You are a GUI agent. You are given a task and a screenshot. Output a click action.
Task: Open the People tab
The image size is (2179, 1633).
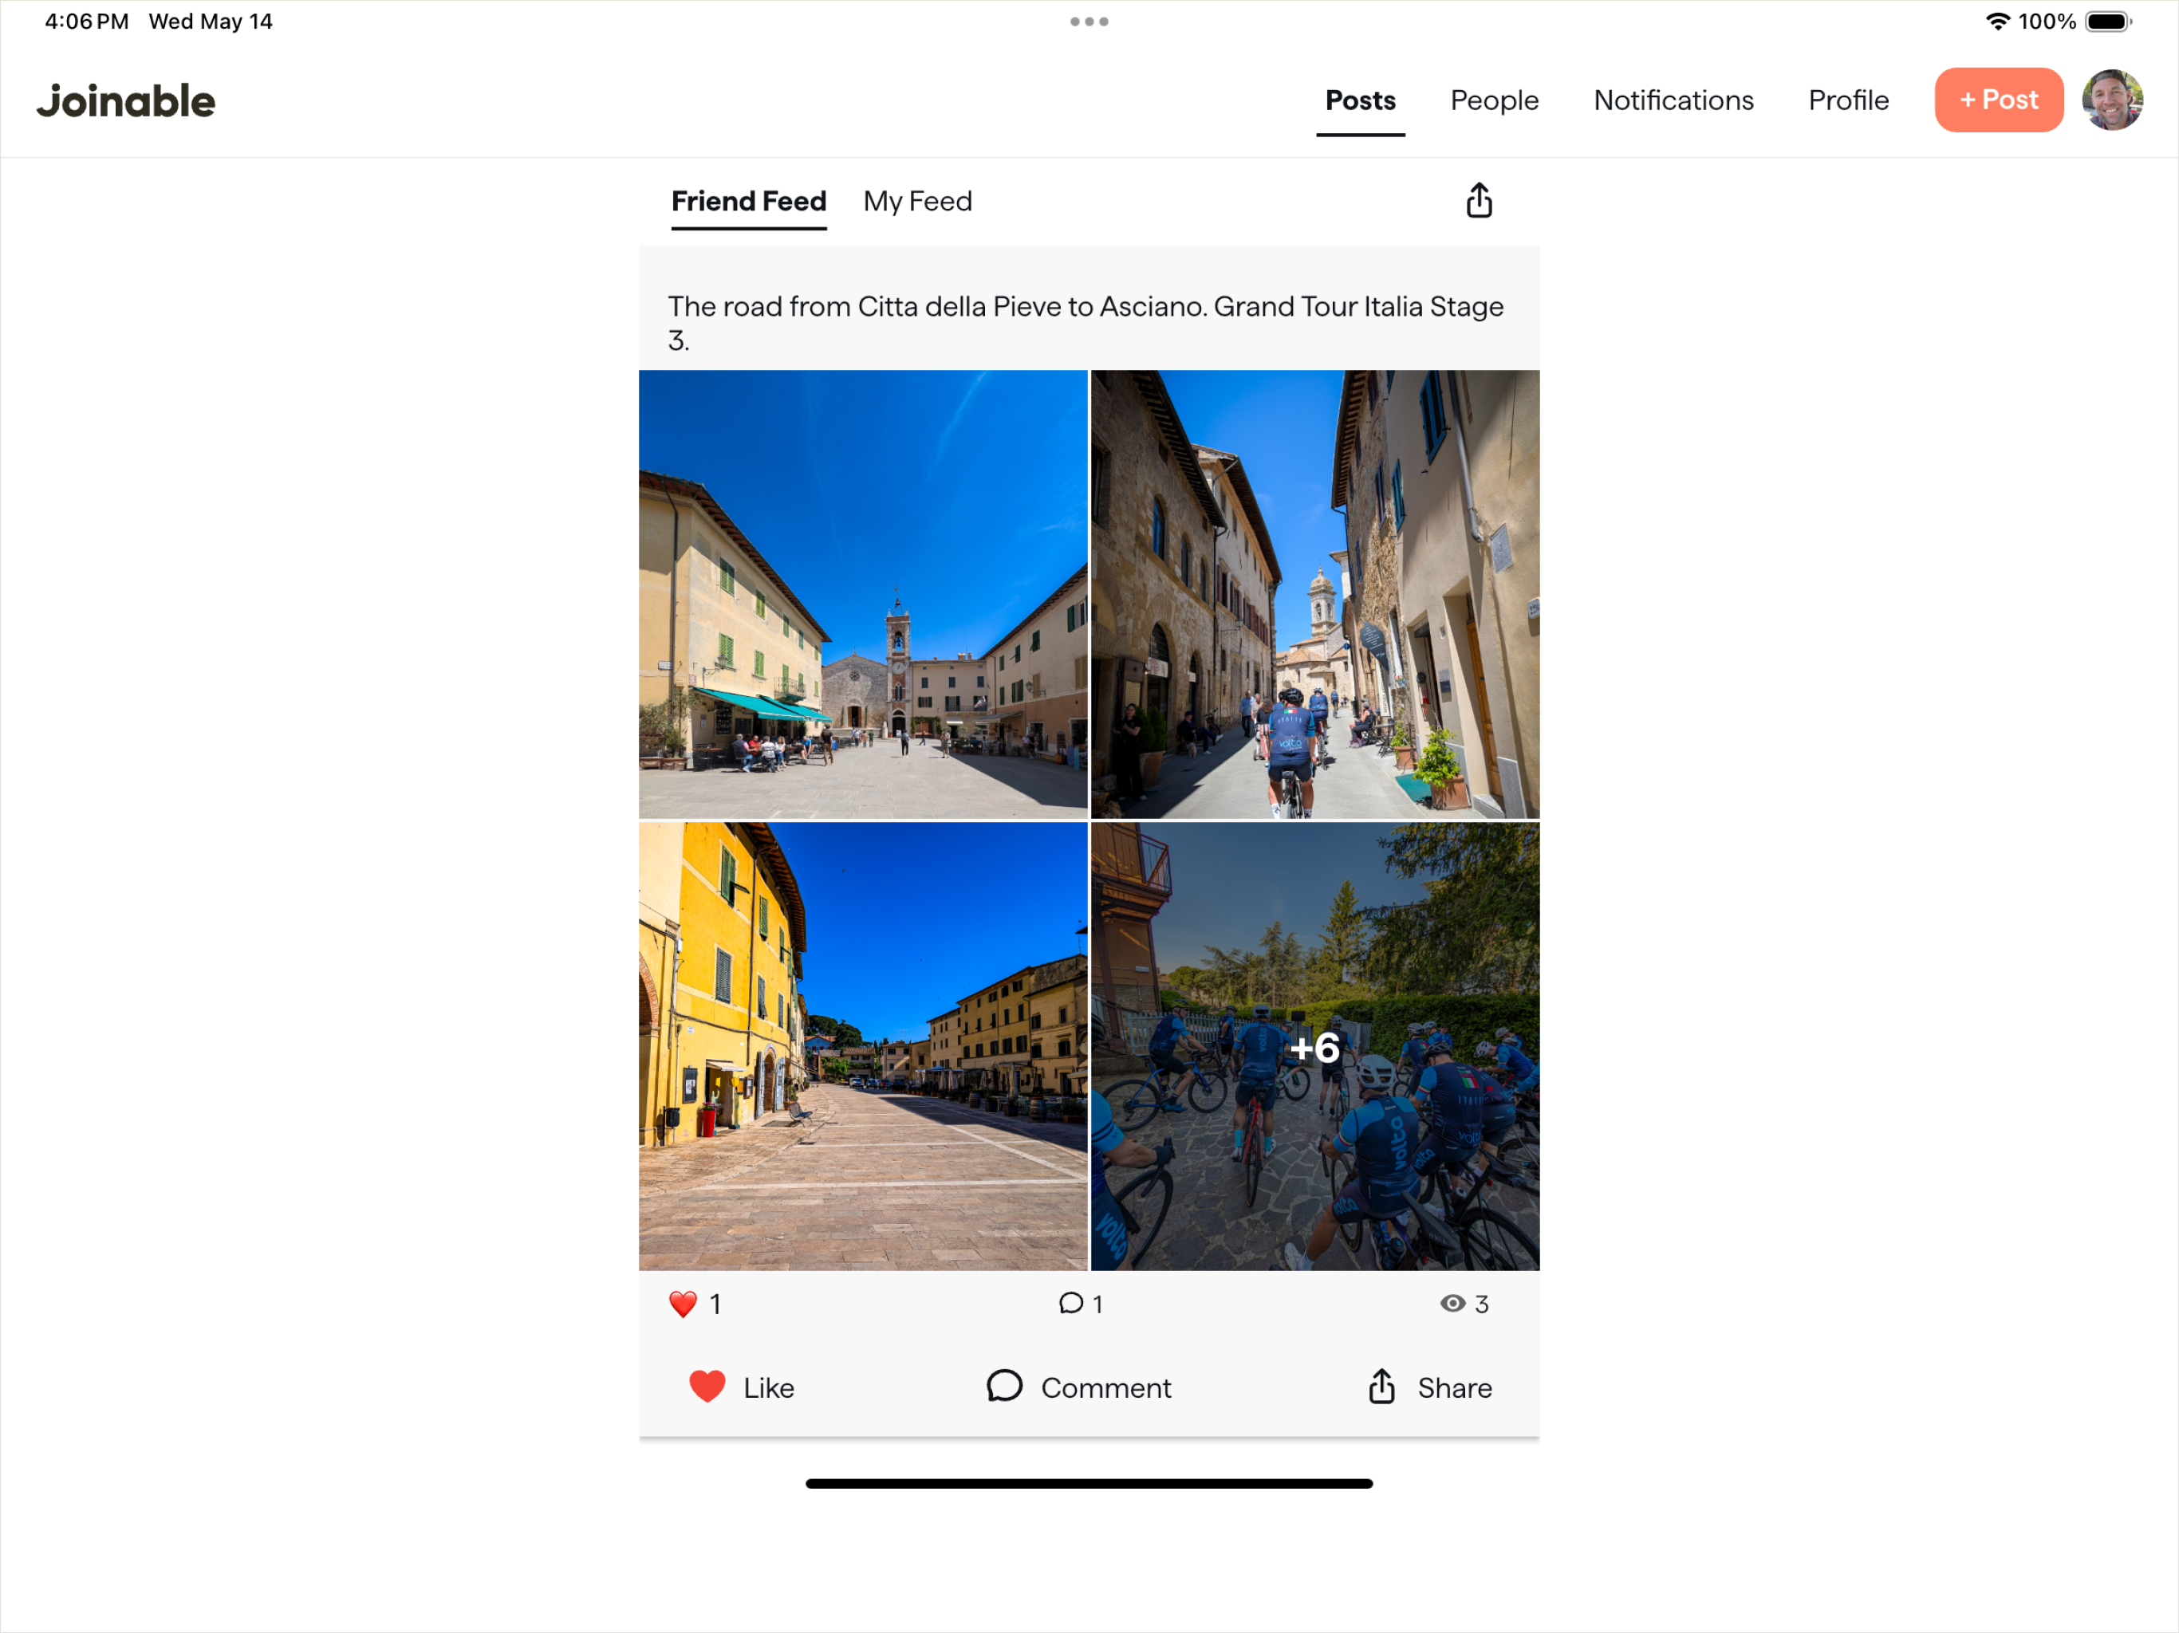(x=1495, y=100)
